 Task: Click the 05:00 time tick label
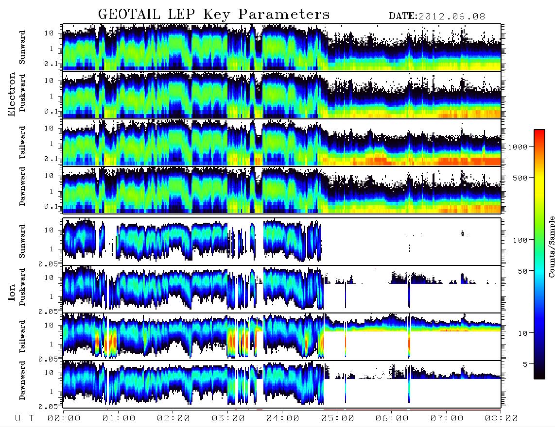click(337, 418)
